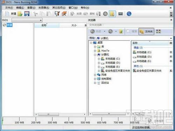
Task: Click the choose recorder drive icon
Action: coord(121,14)
